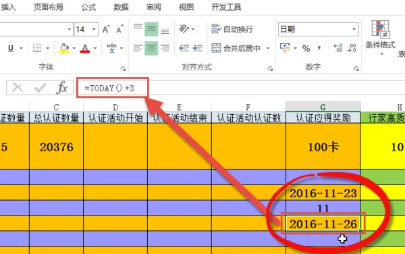Image resolution: width=405 pixels, height=254 pixels.
Task: Select the cell showing 11 in column G
Action: [323, 208]
